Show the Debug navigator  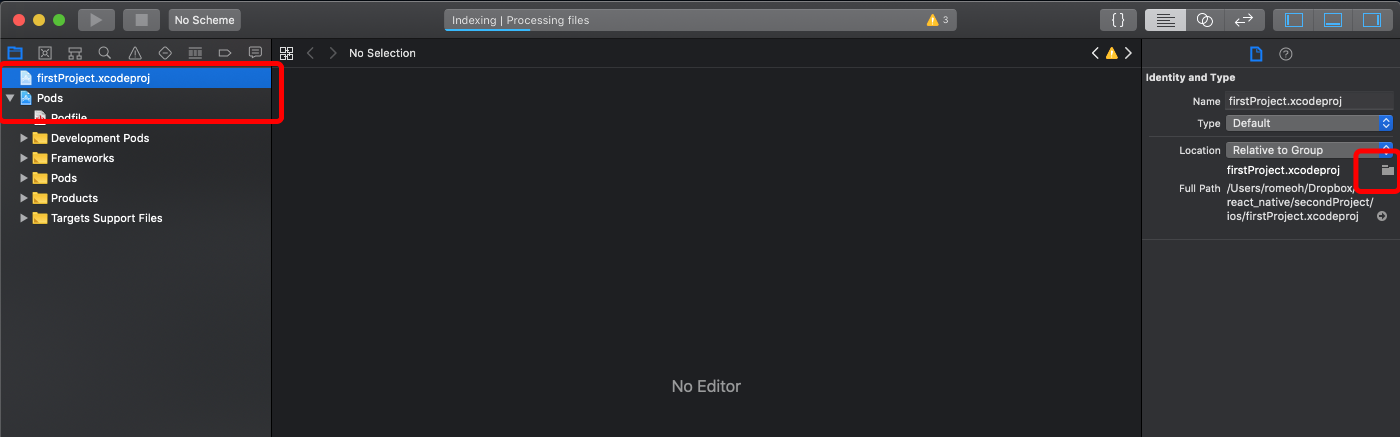[x=195, y=52]
